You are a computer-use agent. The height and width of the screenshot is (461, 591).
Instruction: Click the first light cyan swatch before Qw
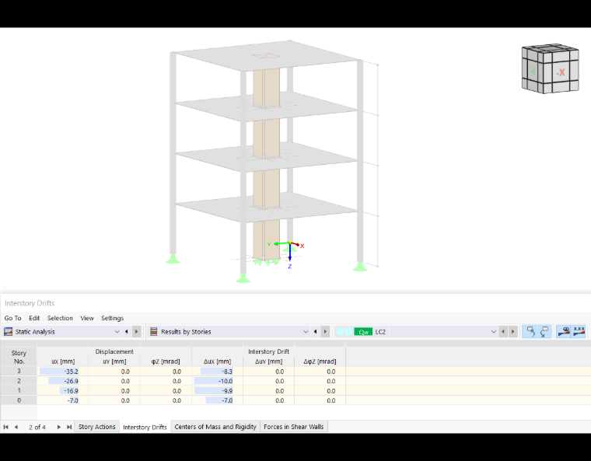click(x=340, y=332)
